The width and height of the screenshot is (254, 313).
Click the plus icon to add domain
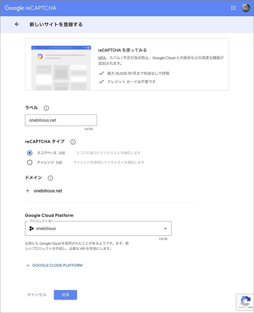[x=28, y=191]
